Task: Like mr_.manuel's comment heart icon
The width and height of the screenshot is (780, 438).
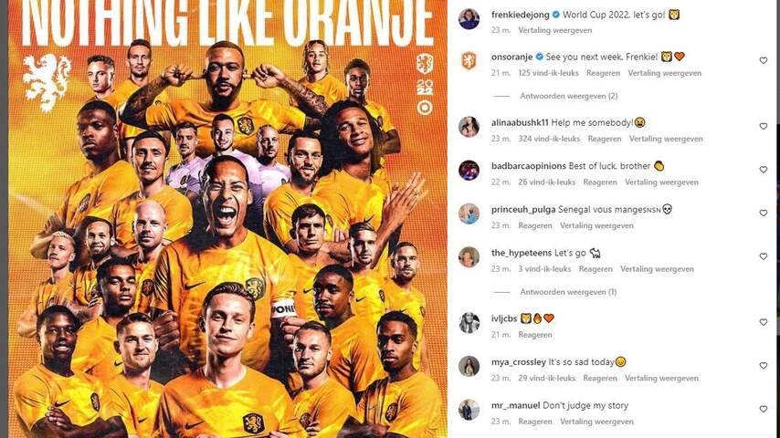Action: point(763,409)
